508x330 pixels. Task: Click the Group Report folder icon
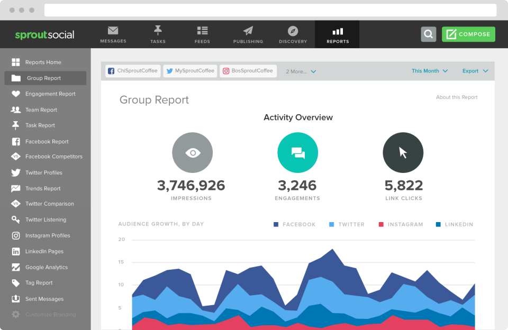pyautogui.click(x=16, y=78)
